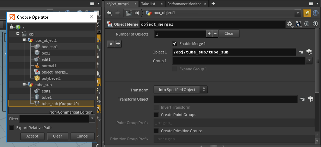321x147 pixels.
Task: Open operator chooser for Object 1
Action: coord(309,52)
